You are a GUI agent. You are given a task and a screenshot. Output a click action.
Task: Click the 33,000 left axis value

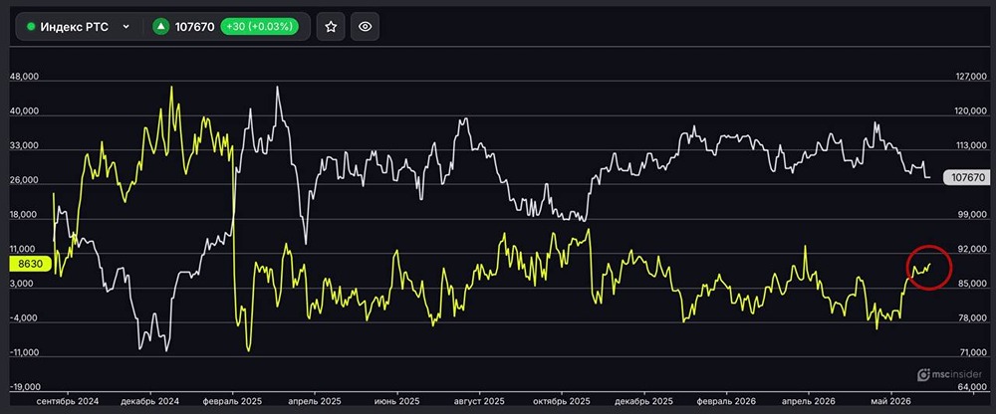(x=24, y=145)
